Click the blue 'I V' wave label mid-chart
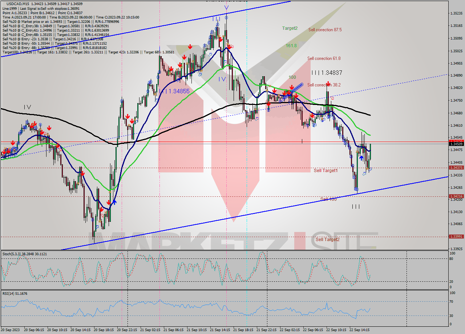 pos(222,79)
